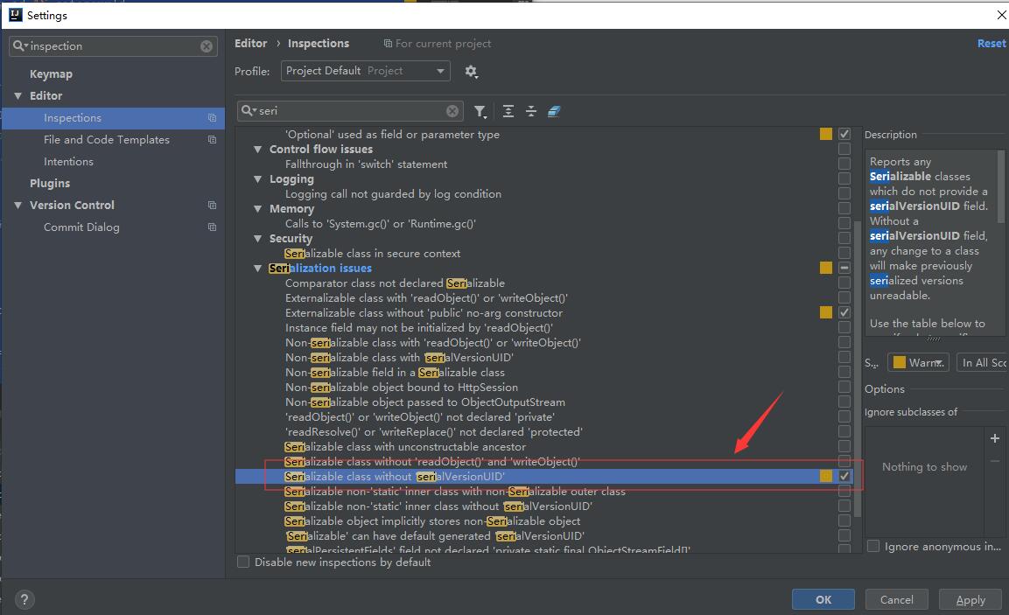Image resolution: width=1009 pixels, height=615 pixels.
Task: Collapse the 'Serialization issues' group
Action: pos(256,268)
